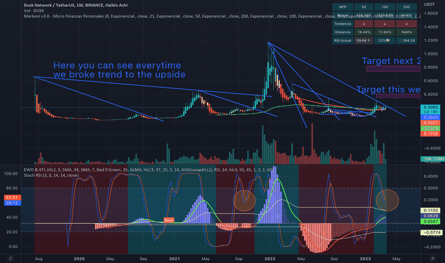Click the Dusk Network / TetherUS symbol title
Image resolution: width=445 pixels, height=263 pixels.
75,5
